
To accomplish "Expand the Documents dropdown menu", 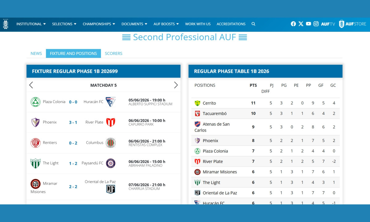I will (134, 24).
